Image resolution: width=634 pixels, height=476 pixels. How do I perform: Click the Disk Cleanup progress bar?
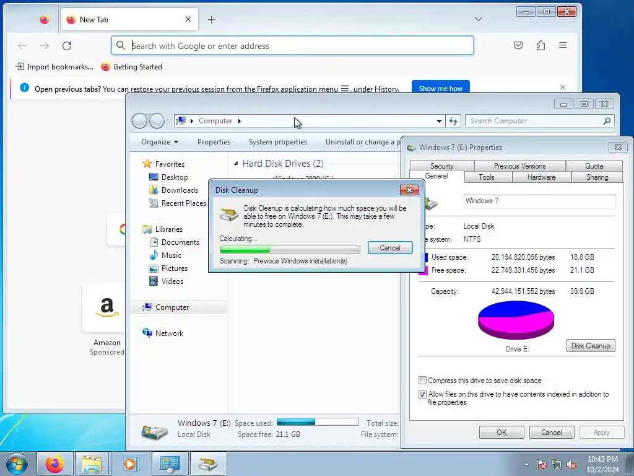[290, 249]
